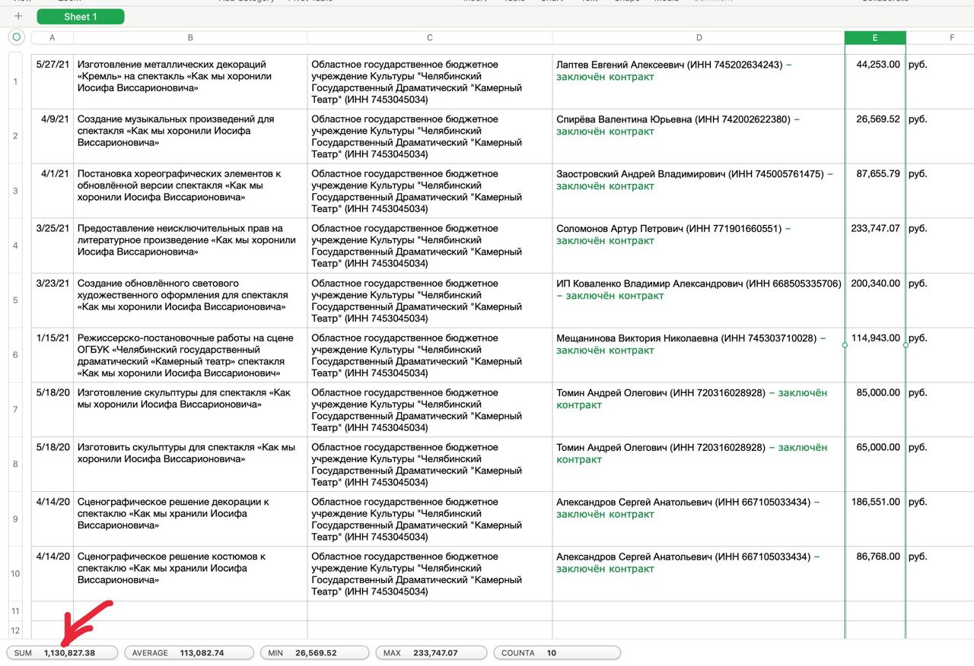The image size is (974, 666).
Task: Select column B header
Action: click(x=190, y=37)
